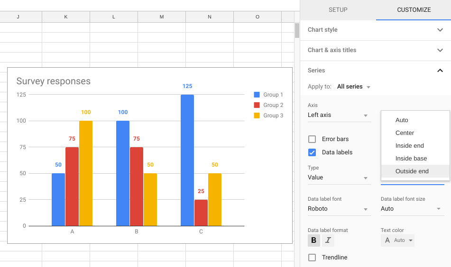Expand the Chart style section
This screenshot has width=451, height=267.
click(375, 30)
